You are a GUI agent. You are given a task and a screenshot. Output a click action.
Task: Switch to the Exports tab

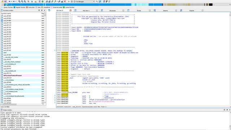click(x=192, y=10)
